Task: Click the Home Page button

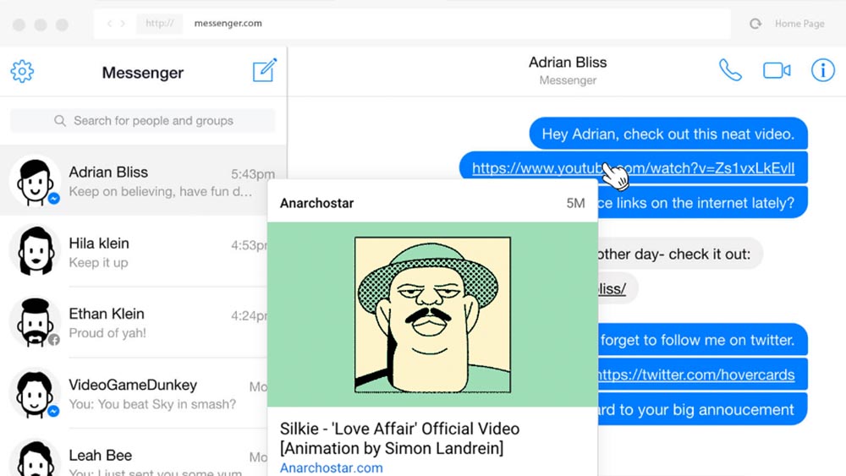Action: coord(799,24)
